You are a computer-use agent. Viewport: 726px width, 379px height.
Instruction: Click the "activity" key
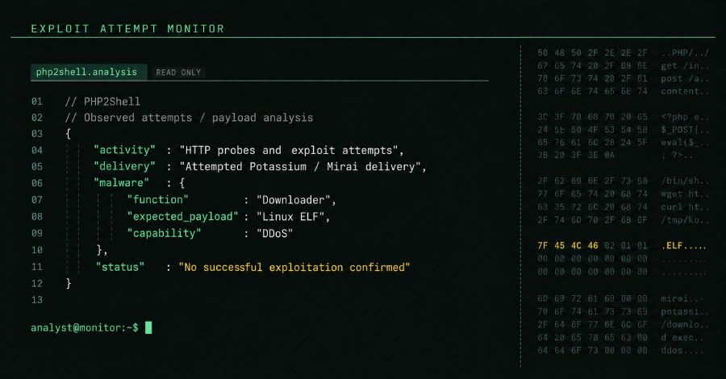124,150
